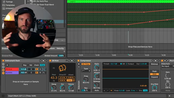The image size is (174, 98).
Task: Toggle rack devices view icon
Action: coord(3,73)
